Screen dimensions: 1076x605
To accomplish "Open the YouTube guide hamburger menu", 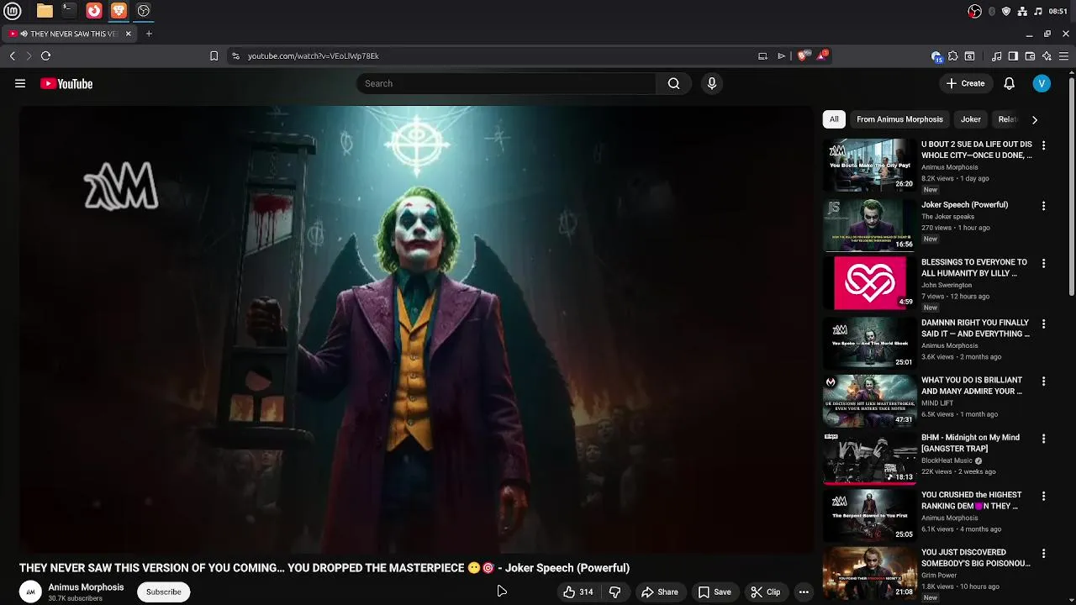I will (x=20, y=83).
